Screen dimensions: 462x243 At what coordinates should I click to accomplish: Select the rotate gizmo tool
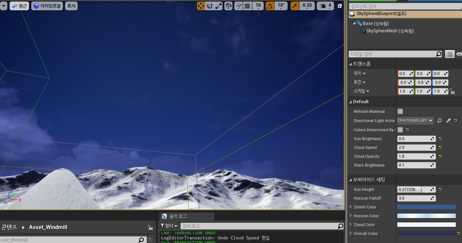coord(210,6)
